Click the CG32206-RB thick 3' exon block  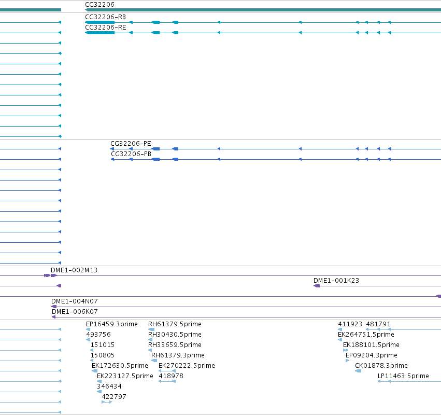100,22
